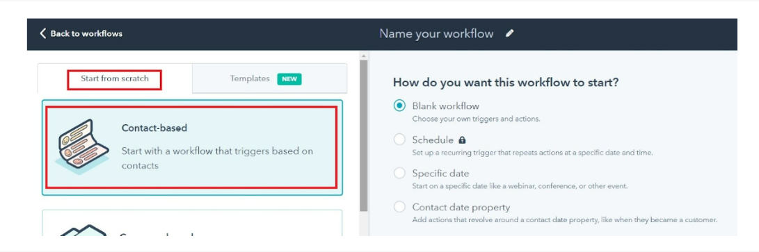Click the Schedule option label text
The height and width of the screenshot is (252, 759).
[433, 140]
